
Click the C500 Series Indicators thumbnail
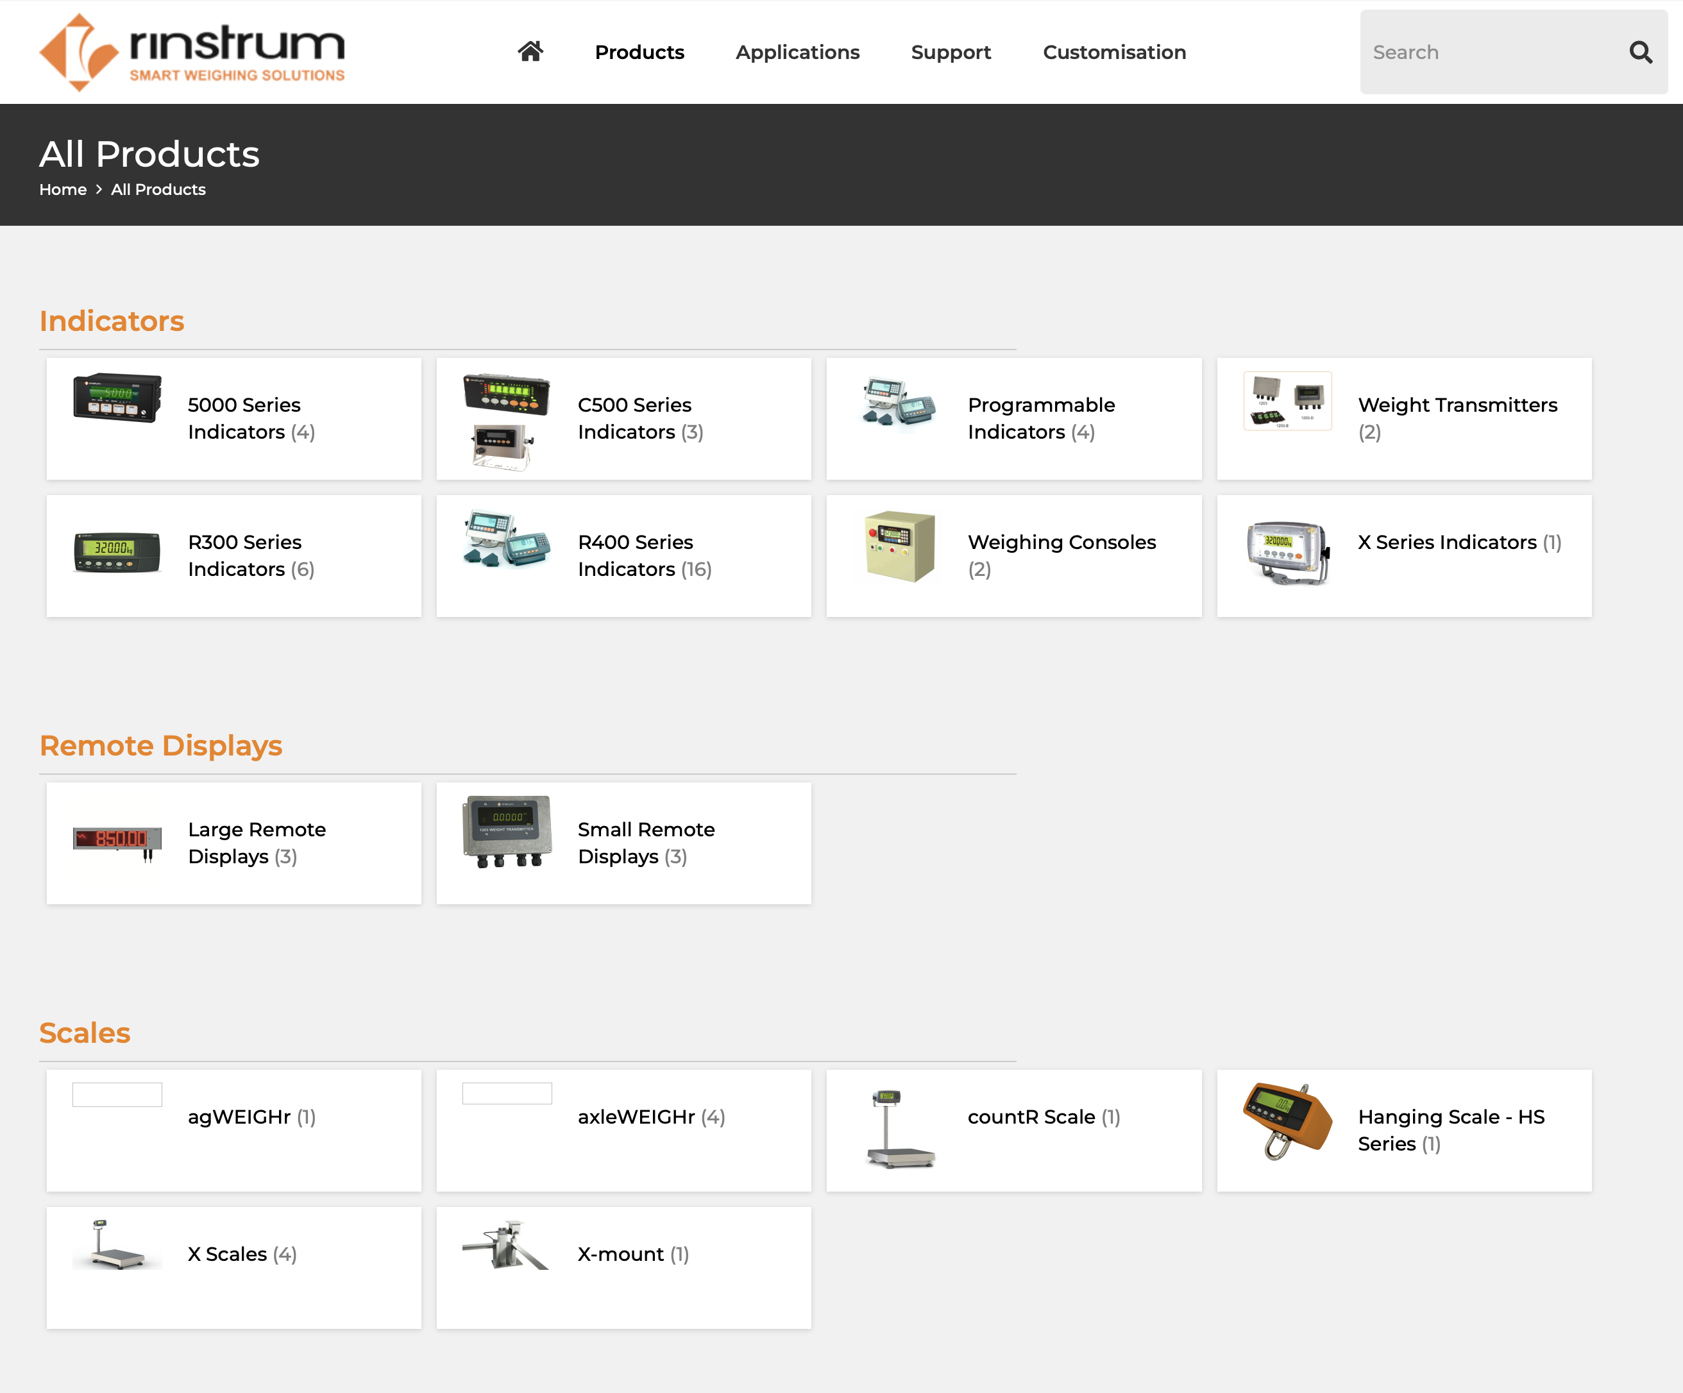(x=507, y=420)
